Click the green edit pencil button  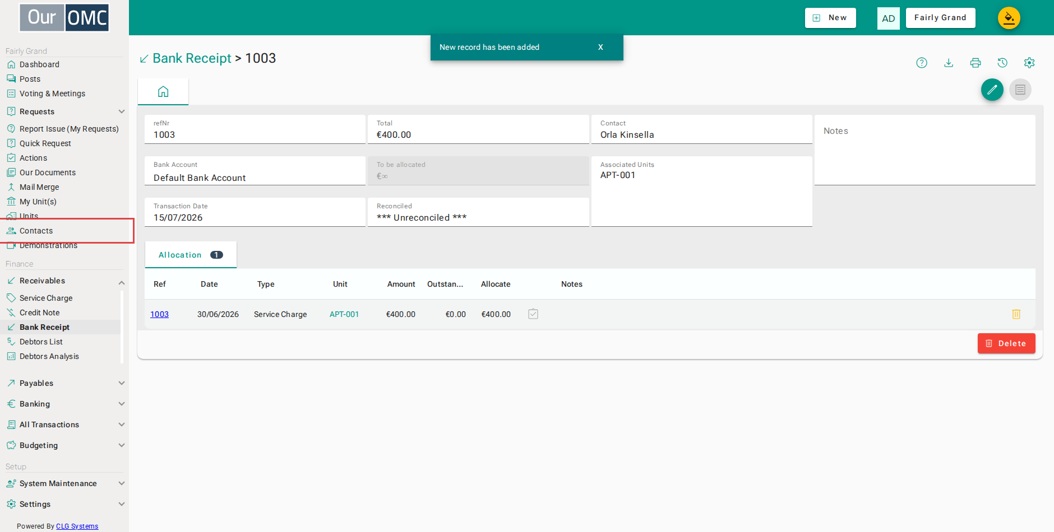coord(992,90)
